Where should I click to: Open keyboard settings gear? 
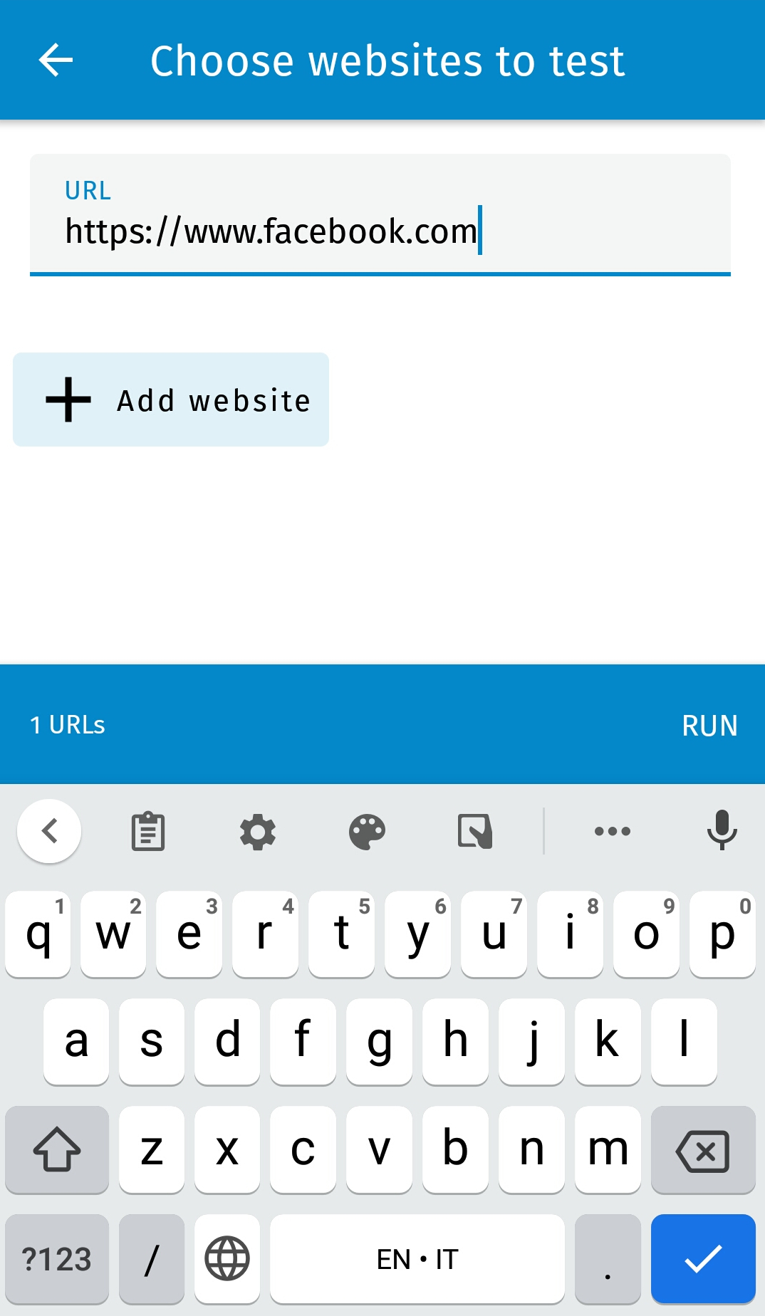click(x=257, y=831)
